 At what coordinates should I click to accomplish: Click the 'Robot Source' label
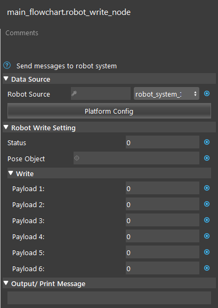click(29, 94)
